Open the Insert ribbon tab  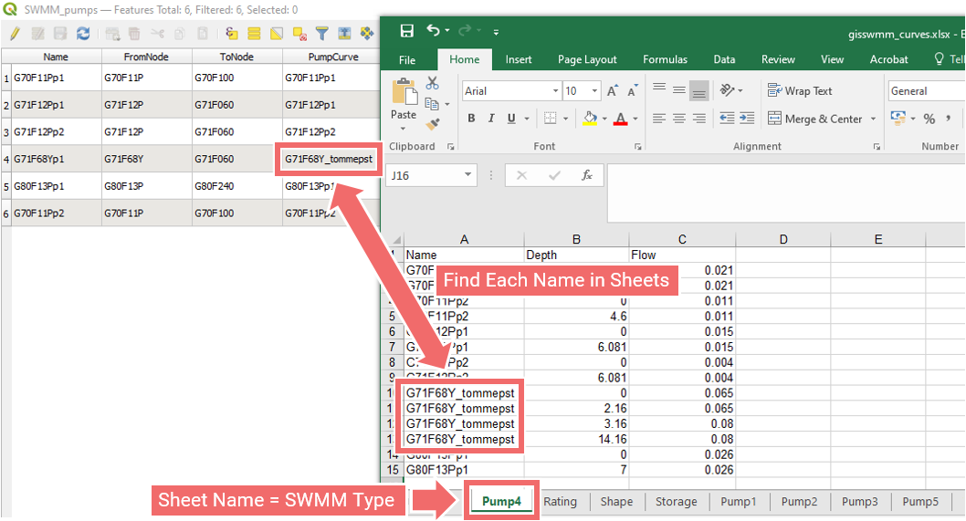tap(519, 59)
